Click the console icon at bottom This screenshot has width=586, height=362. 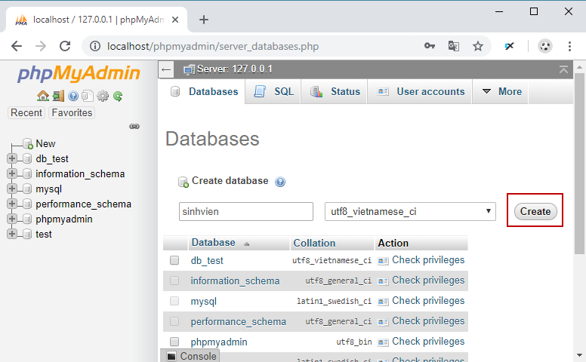[x=171, y=357]
